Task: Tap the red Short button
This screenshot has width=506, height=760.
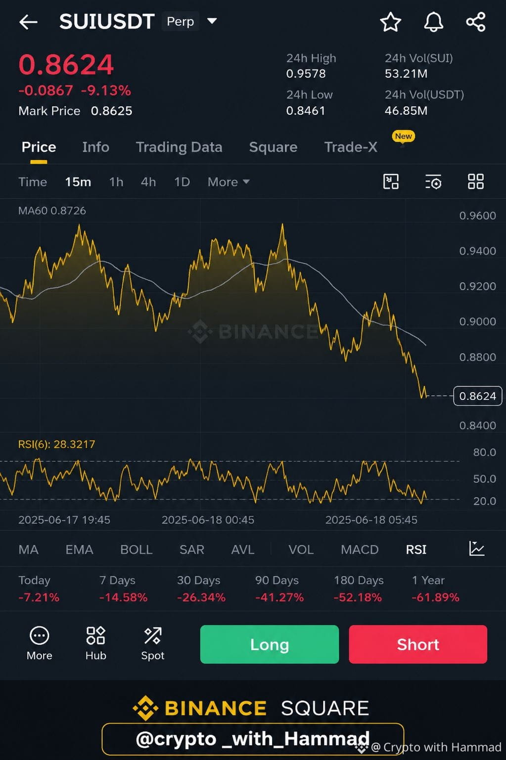Action: [418, 644]
